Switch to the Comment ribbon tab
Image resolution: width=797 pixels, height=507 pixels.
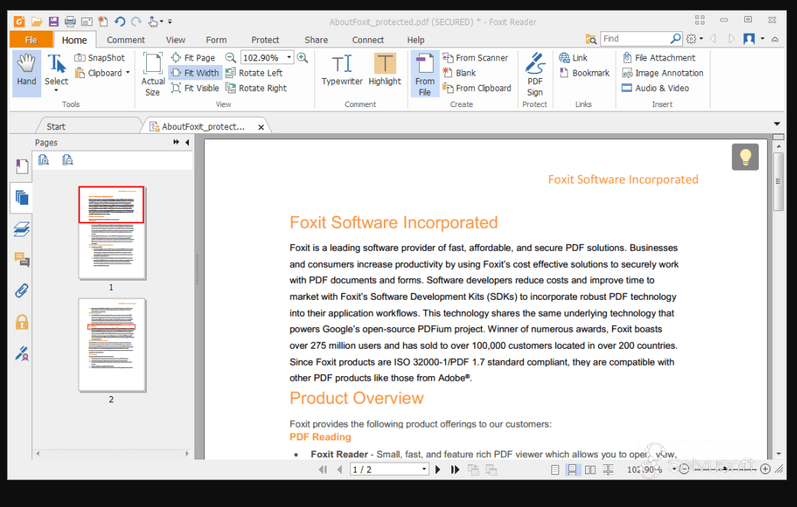tap(125, 40)
